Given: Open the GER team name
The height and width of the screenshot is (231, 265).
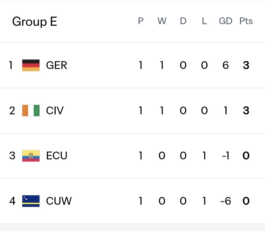Looking at the screenshot, I should point(57,65).
